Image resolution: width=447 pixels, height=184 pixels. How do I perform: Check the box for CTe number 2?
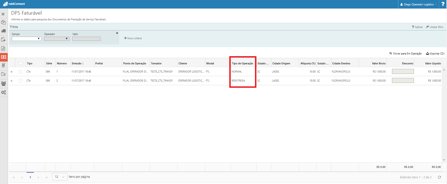[x=21, y=81]
